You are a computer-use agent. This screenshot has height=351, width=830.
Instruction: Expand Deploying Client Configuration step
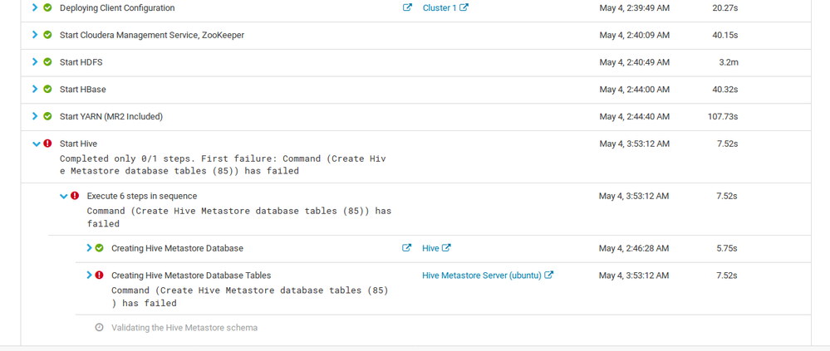point(35,8)
